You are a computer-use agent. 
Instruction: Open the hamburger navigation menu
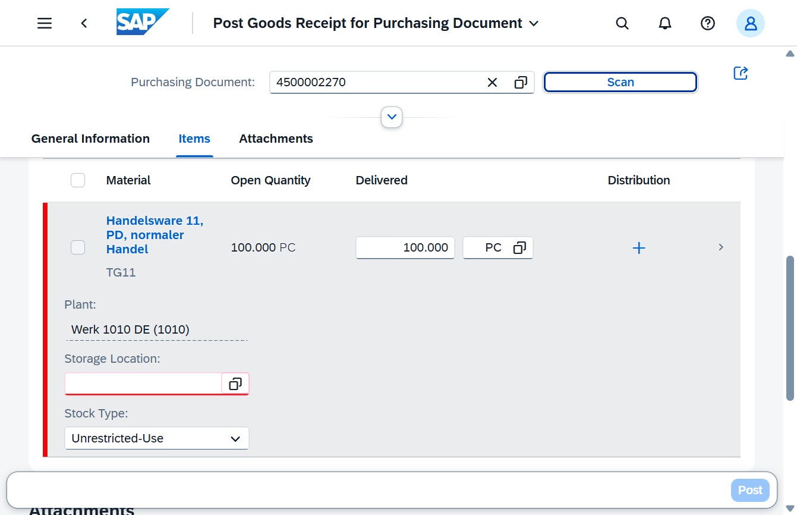point(45,23)
